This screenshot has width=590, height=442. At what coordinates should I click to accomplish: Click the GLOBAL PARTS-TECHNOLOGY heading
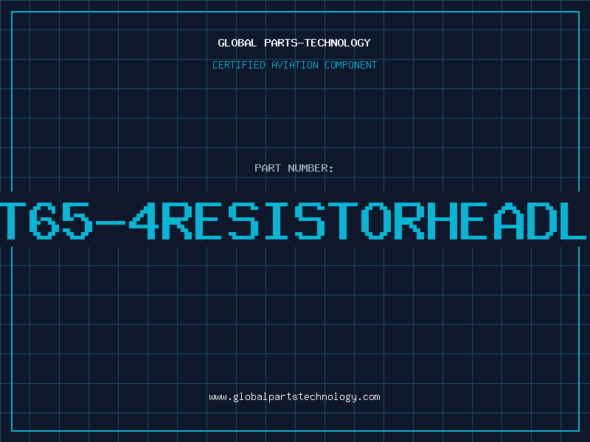(x=294, y=43)
